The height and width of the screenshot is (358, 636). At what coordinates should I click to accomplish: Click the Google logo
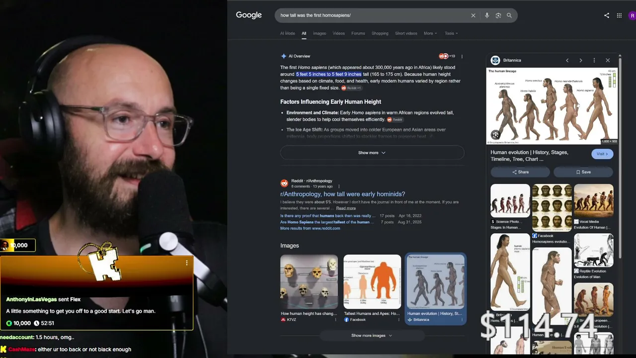(x=248, y=15)
